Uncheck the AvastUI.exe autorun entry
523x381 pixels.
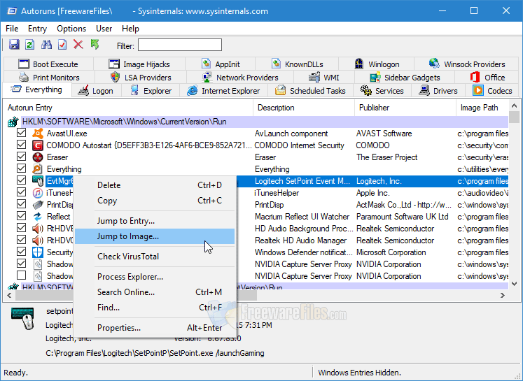coord(22,134)
